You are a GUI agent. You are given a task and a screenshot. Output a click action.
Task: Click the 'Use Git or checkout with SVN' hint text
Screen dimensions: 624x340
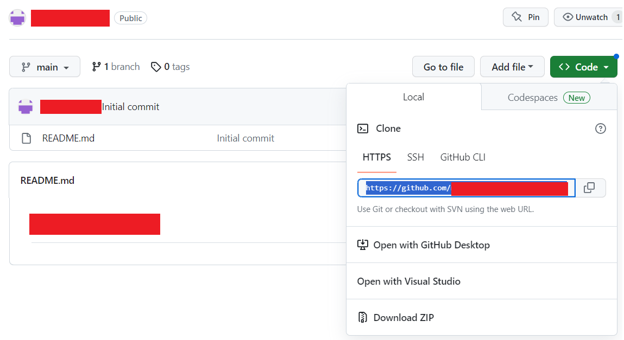tap(445, 209)
